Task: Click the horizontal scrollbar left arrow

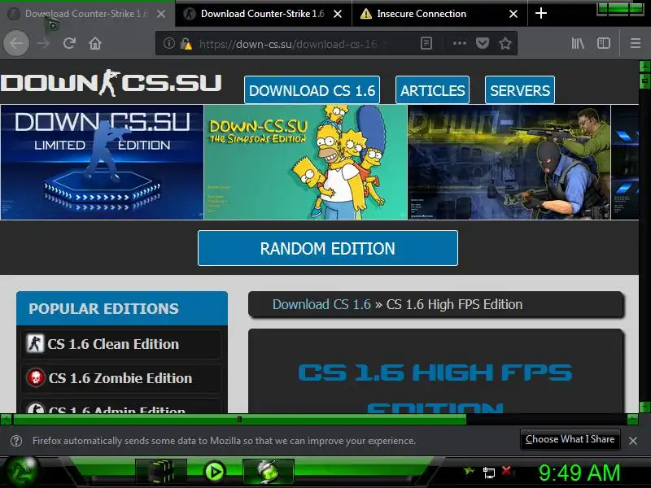Action: (7, 420)
